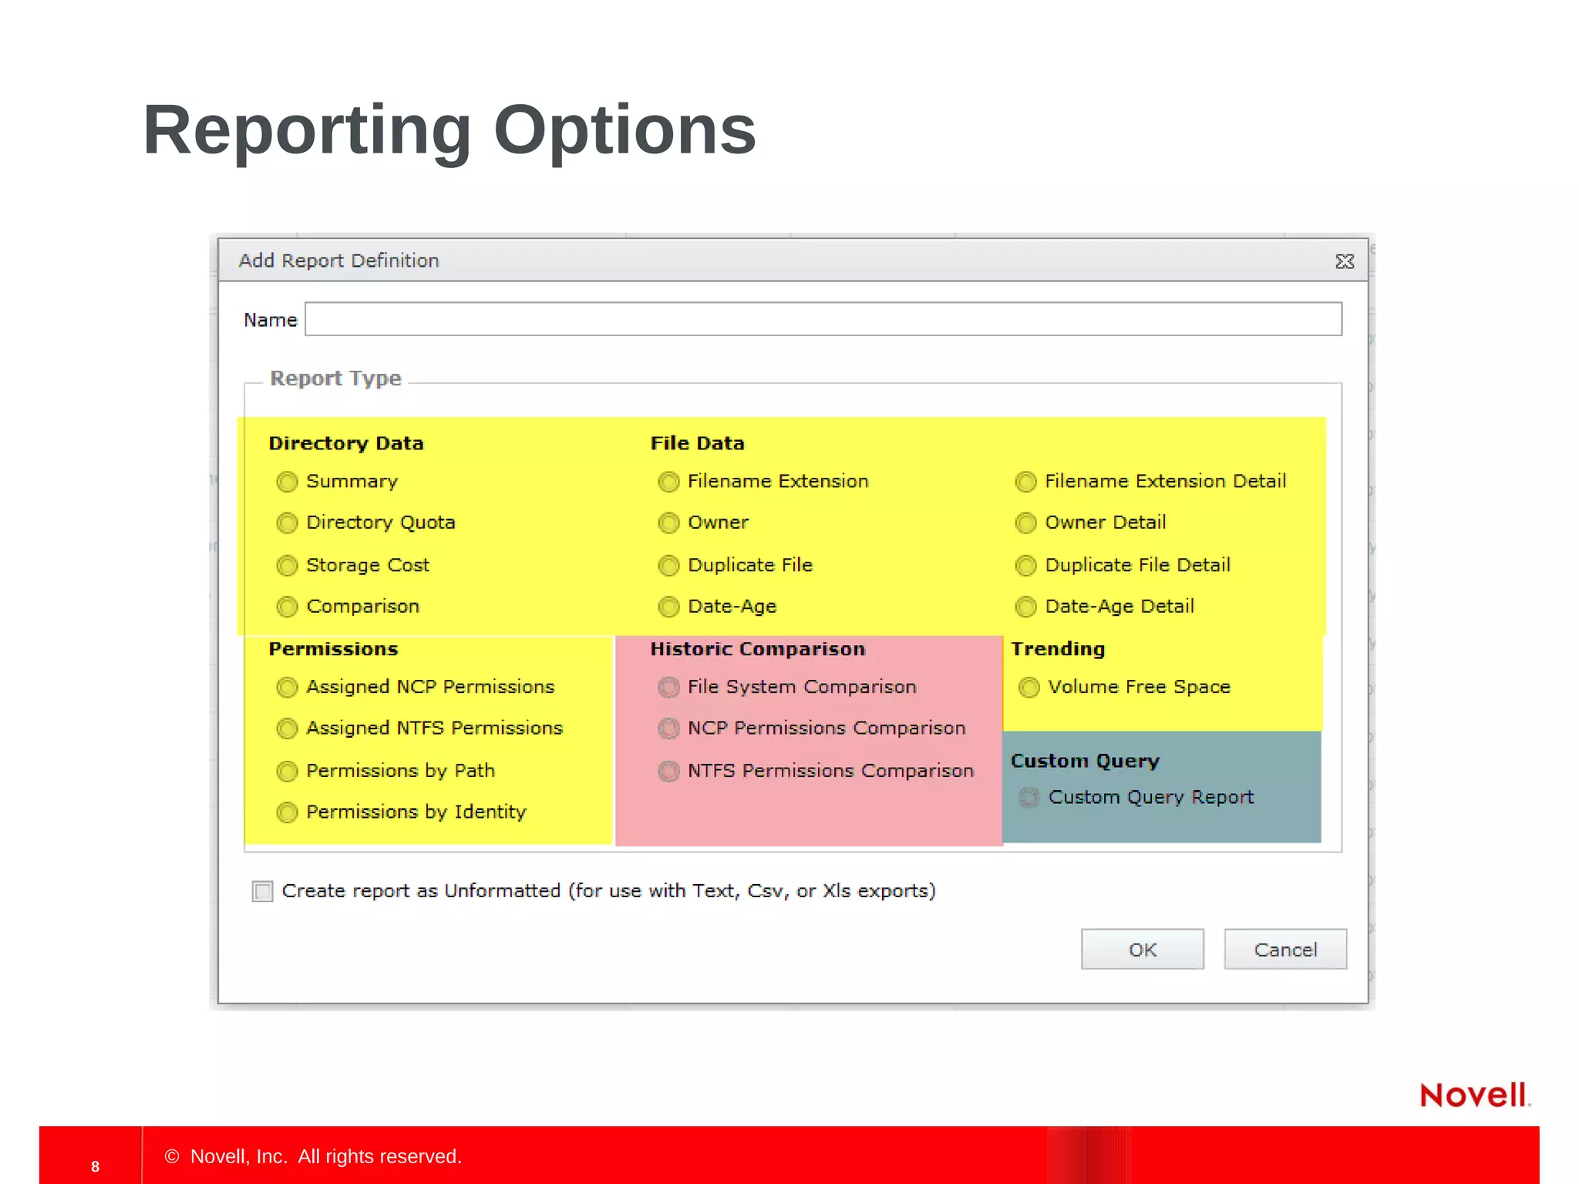Click the Permissions section heading

pyautogui.click(x=333, y=649)
